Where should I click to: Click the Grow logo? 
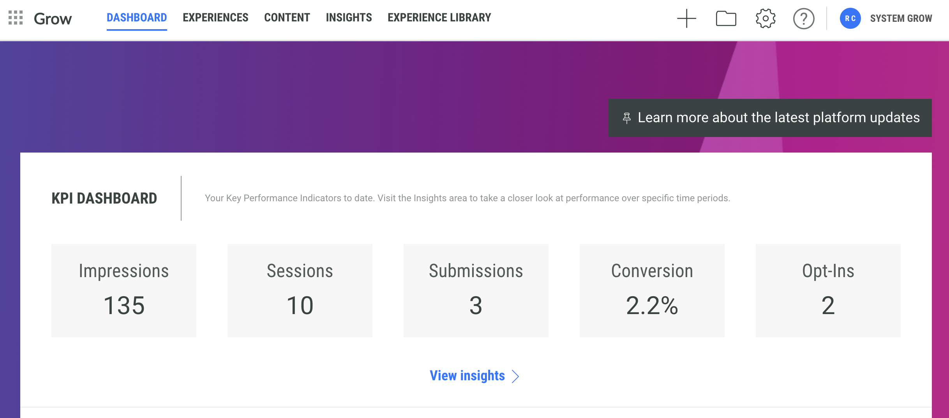pos(53,19)
